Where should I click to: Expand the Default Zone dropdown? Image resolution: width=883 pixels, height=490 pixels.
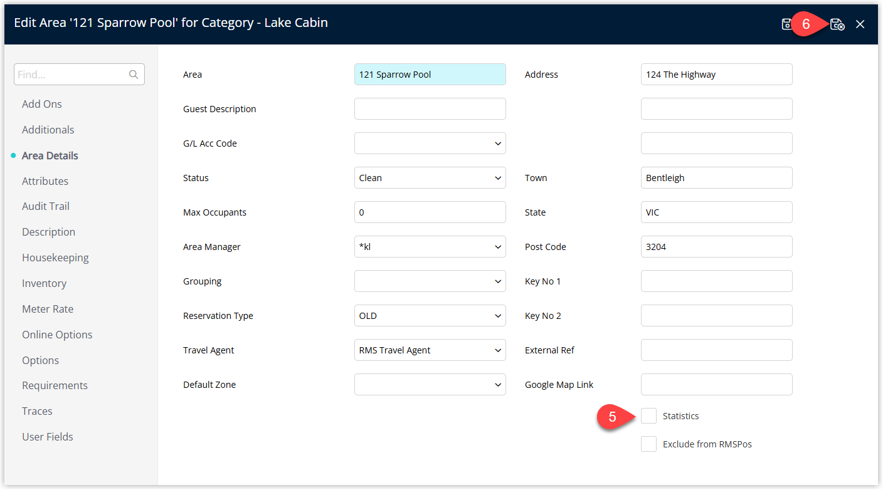click(x=430, y=385)
